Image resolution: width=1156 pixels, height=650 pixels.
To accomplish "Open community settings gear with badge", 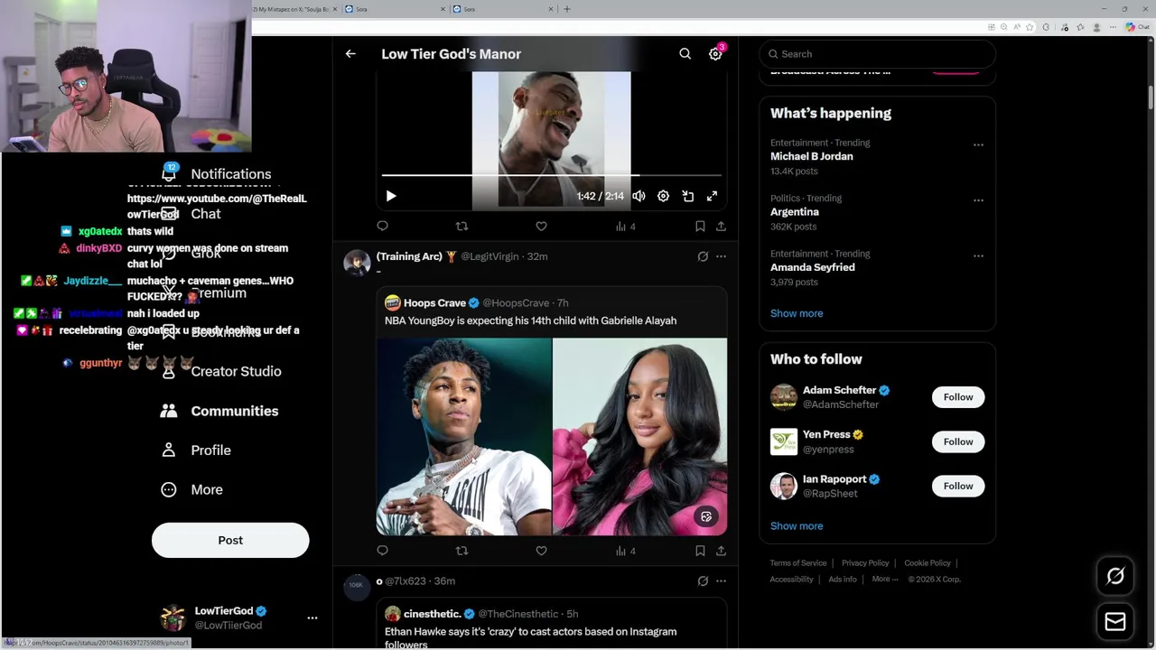I will click(x=716, y=53).
